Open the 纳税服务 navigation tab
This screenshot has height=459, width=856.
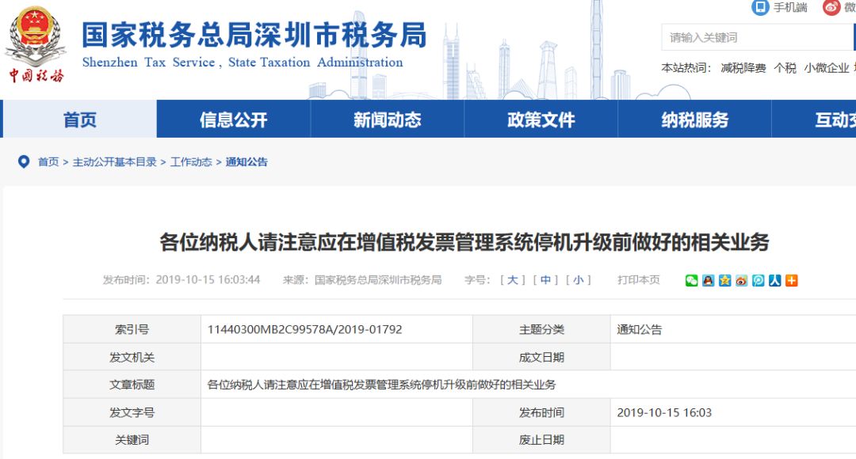pos(694,119)
